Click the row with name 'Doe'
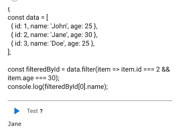Screen dimensions: 180x135 coord(53,43)
